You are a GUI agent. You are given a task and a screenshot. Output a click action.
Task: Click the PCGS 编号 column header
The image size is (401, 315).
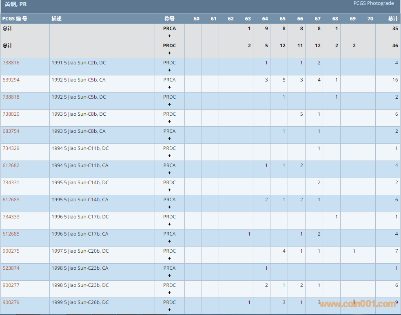pyautogui.click(x=15, y=19)
